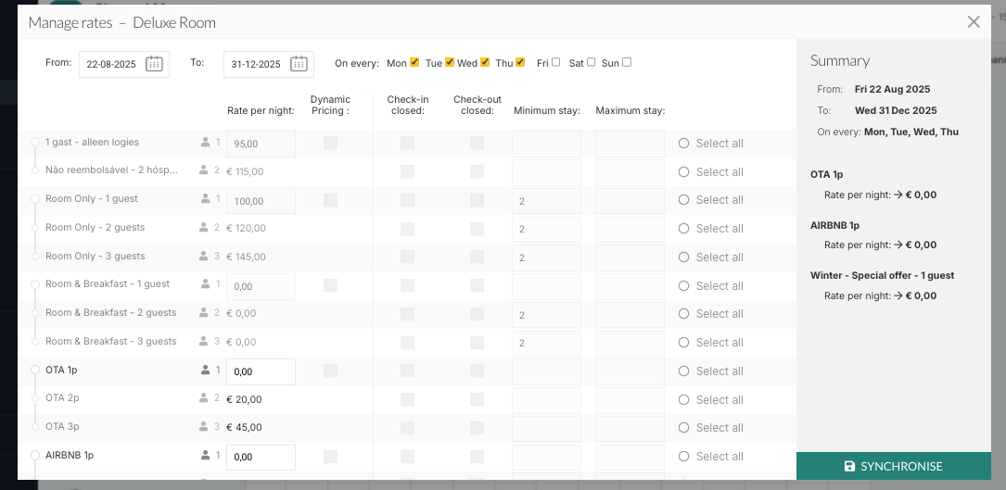Click Minimum stay field for Room Only - 1 guest

coord(547,201)
